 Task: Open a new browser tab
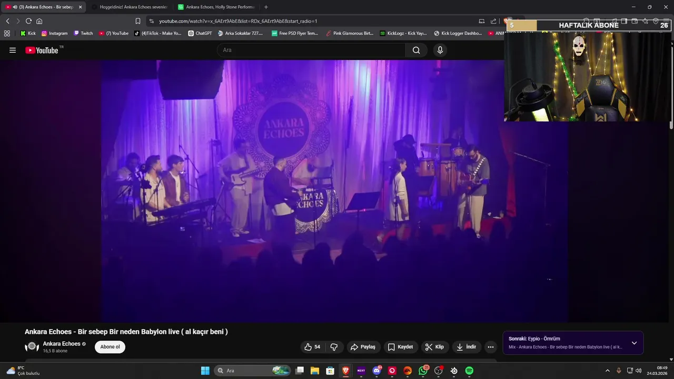click(266, 7)
